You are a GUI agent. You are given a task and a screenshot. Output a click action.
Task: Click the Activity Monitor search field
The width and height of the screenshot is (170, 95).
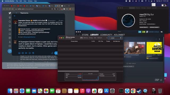coord(115,38)
